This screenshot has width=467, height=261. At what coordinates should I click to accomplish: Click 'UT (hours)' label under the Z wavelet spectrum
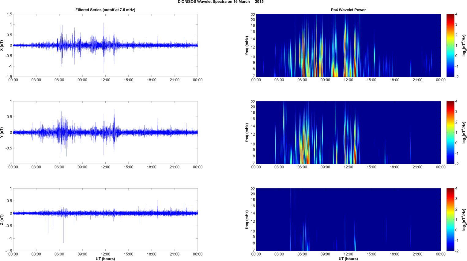click(348, 259)
